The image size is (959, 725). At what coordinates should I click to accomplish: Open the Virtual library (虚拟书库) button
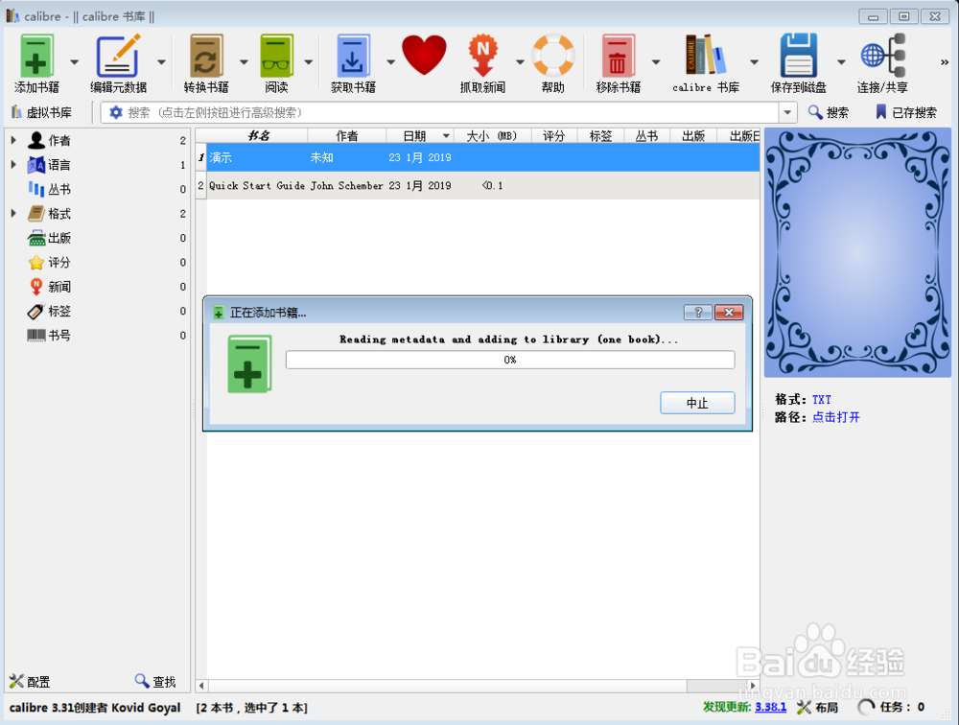41,112
